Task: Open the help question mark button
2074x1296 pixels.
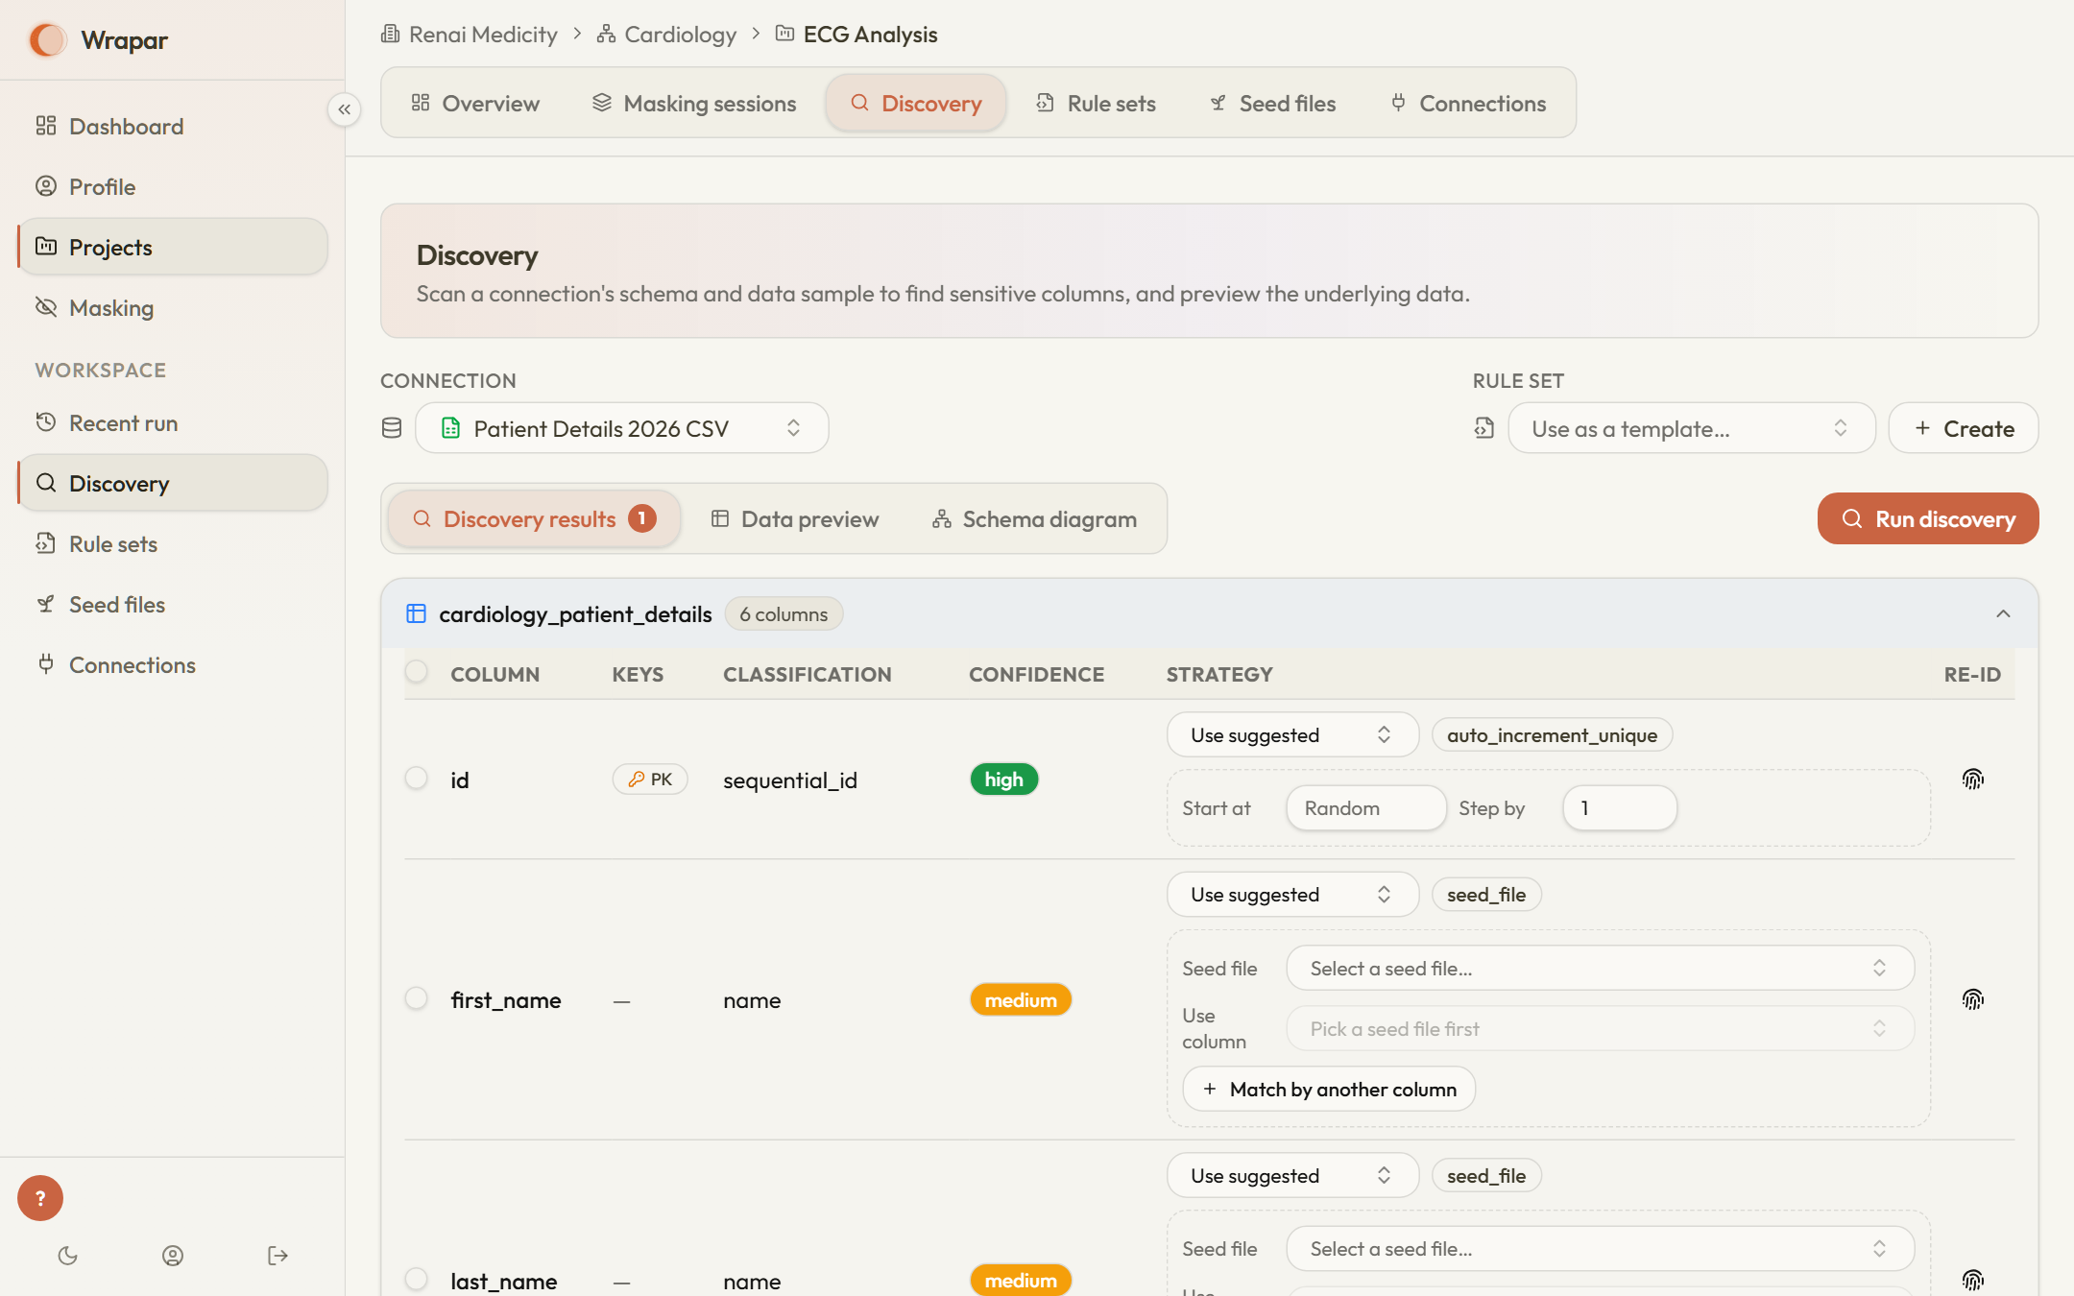Action: [x=40, y=1198]
